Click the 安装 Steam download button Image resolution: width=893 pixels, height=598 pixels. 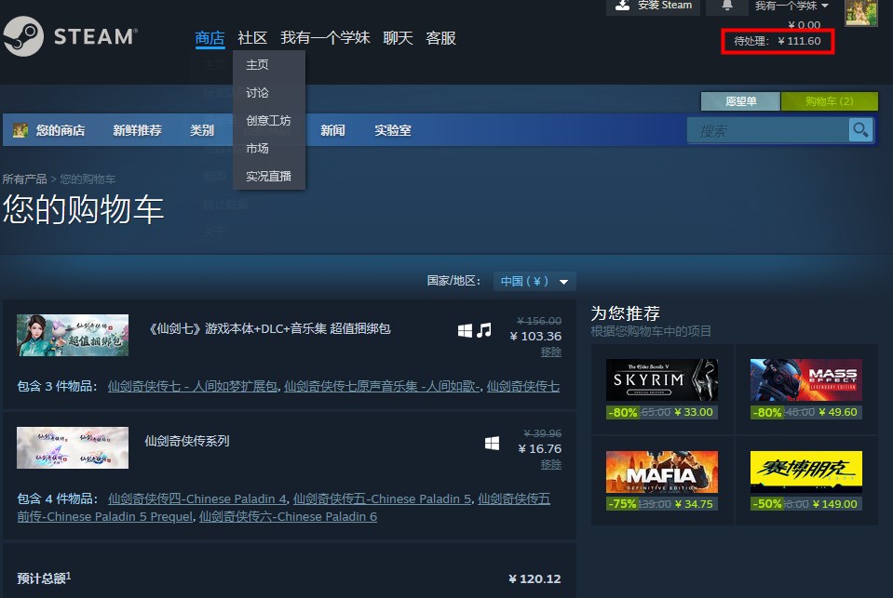(x=654, y=7)
